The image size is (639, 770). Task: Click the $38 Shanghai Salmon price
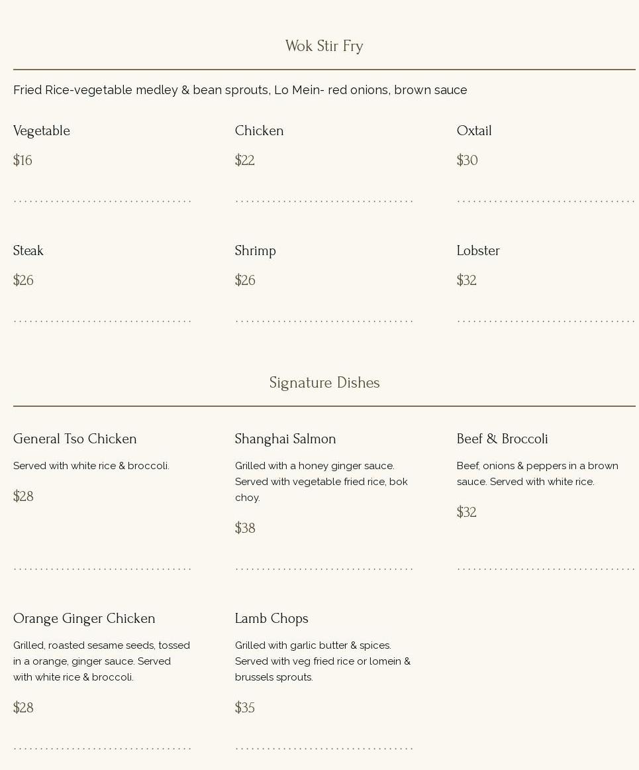[x=245, y=528]
